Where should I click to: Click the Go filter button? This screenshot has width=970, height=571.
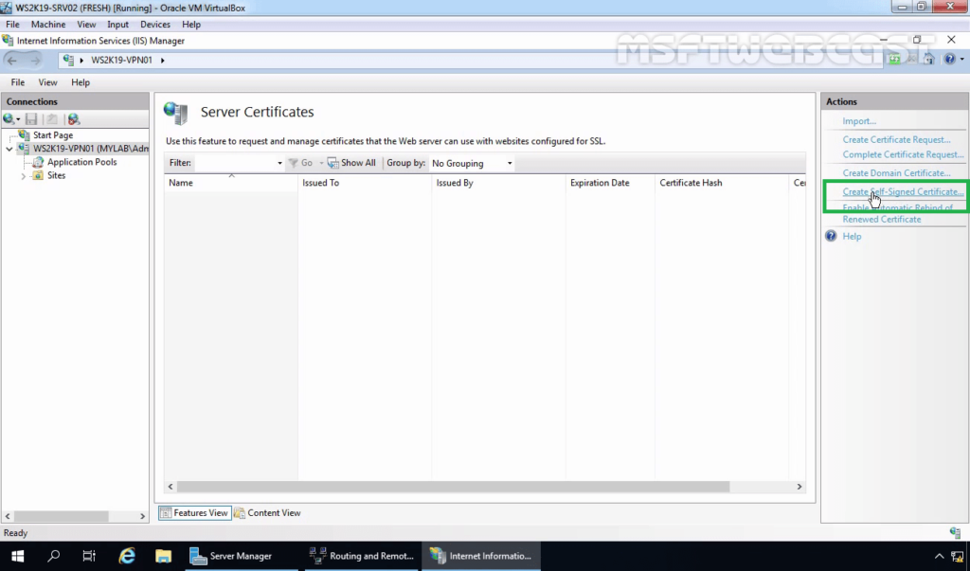[301, 163]
